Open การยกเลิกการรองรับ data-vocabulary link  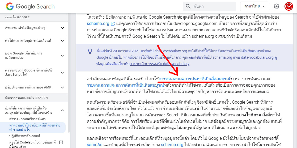[159, 64]
